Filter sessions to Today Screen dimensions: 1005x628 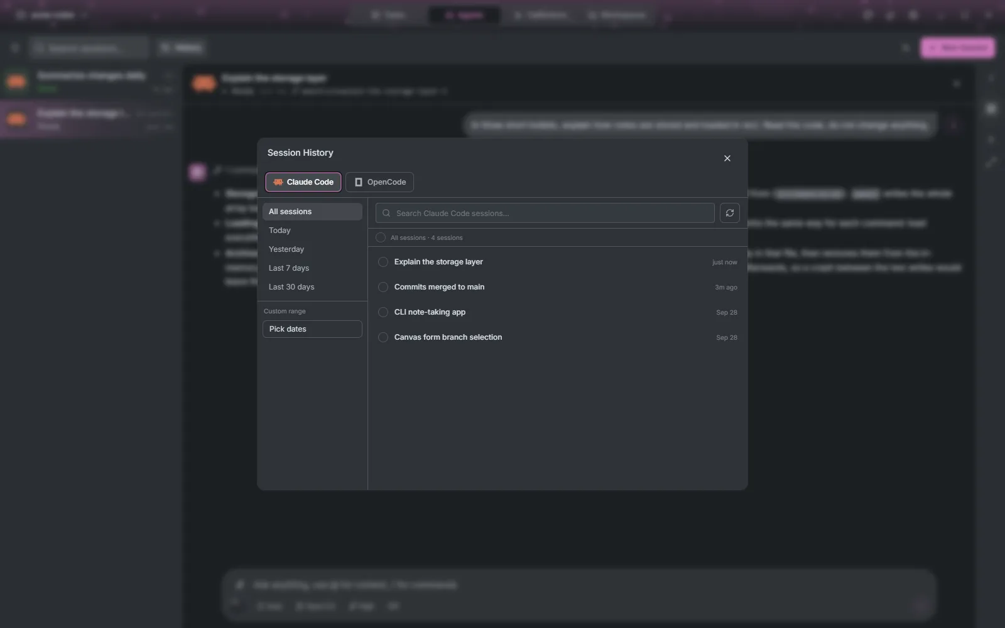(312, 230)
